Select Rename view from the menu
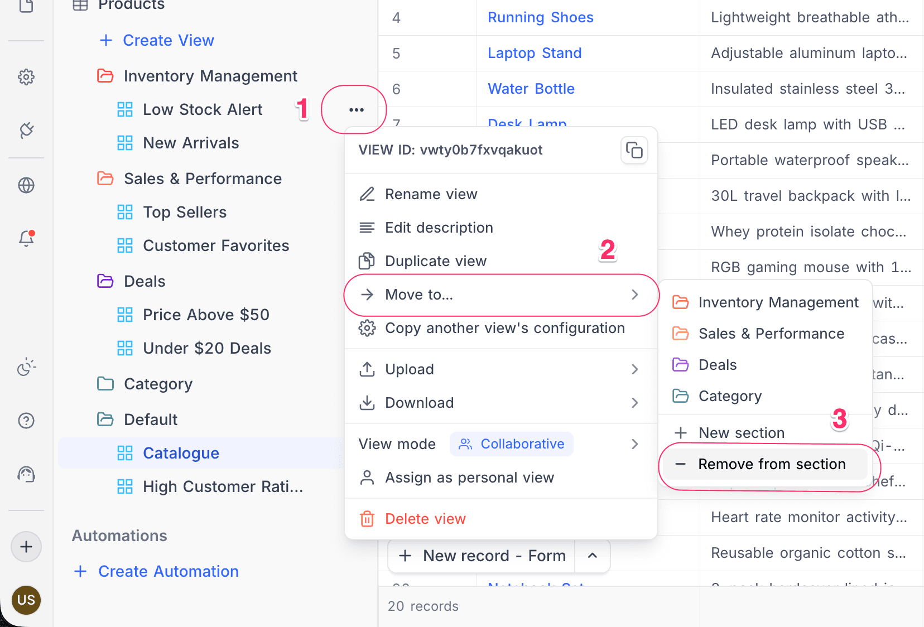Screen dimensions: 924x627 click(431, 194)
